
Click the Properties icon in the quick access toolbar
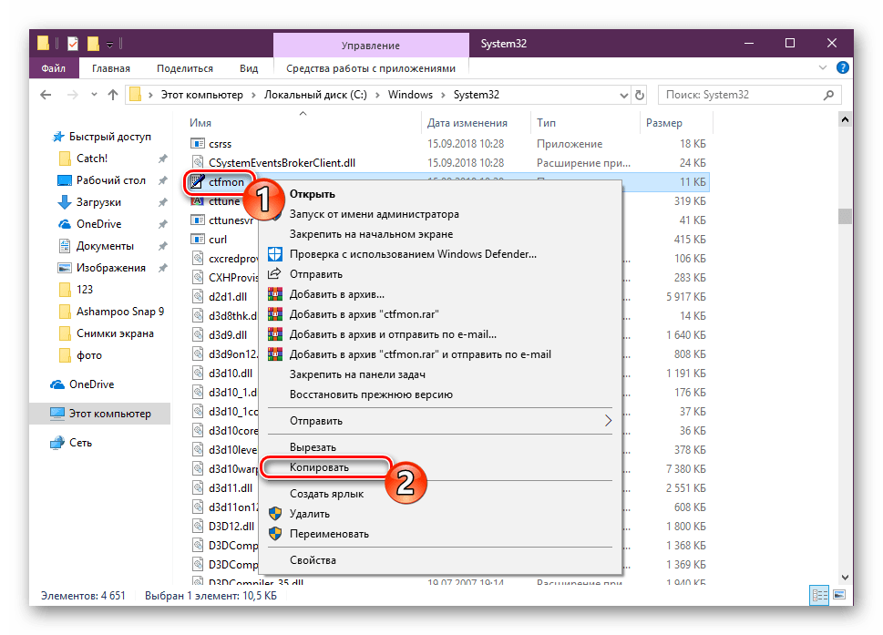(73, 44)
